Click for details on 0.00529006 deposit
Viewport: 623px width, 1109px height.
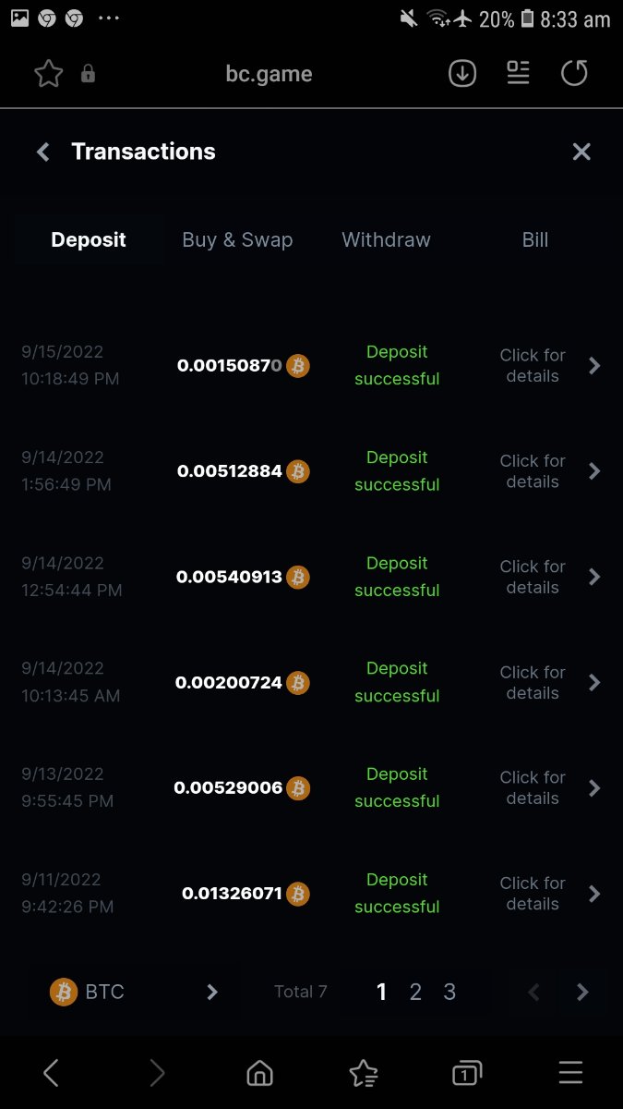tap(533, 788)
